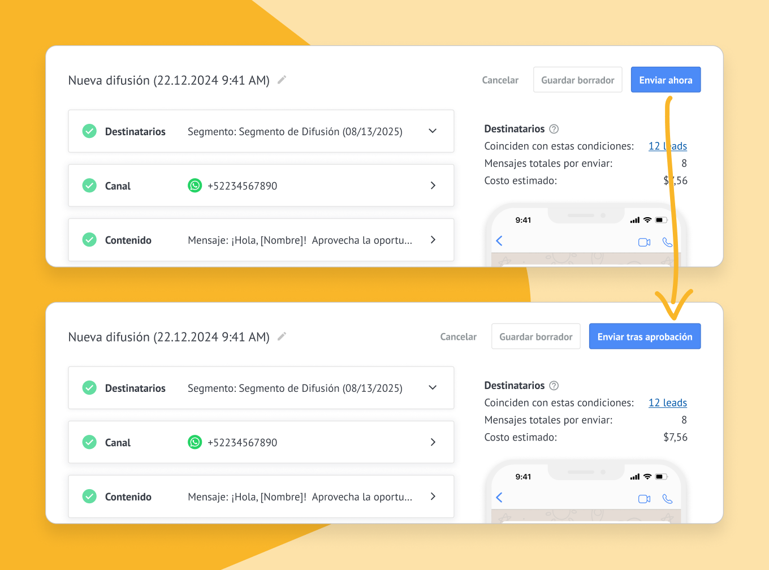
Task: Open the 12 leads link in the lower panel
Action: pos(667,403)
